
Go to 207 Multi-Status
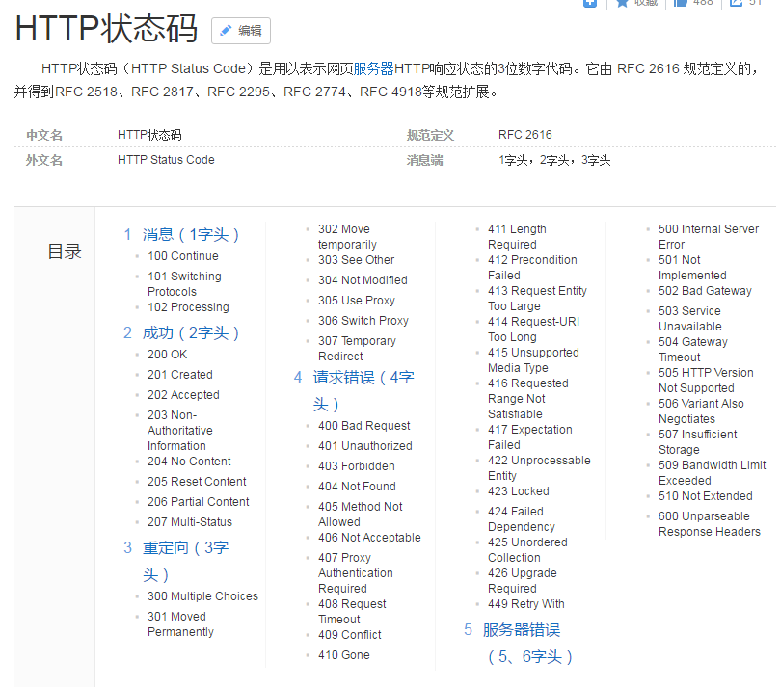(190, 522)
